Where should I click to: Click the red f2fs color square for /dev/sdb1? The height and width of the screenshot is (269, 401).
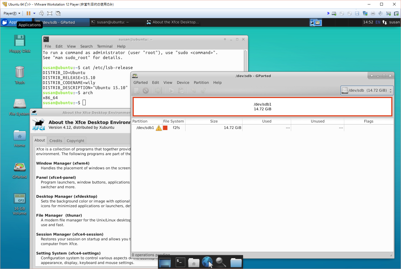[x=165, y=128]
